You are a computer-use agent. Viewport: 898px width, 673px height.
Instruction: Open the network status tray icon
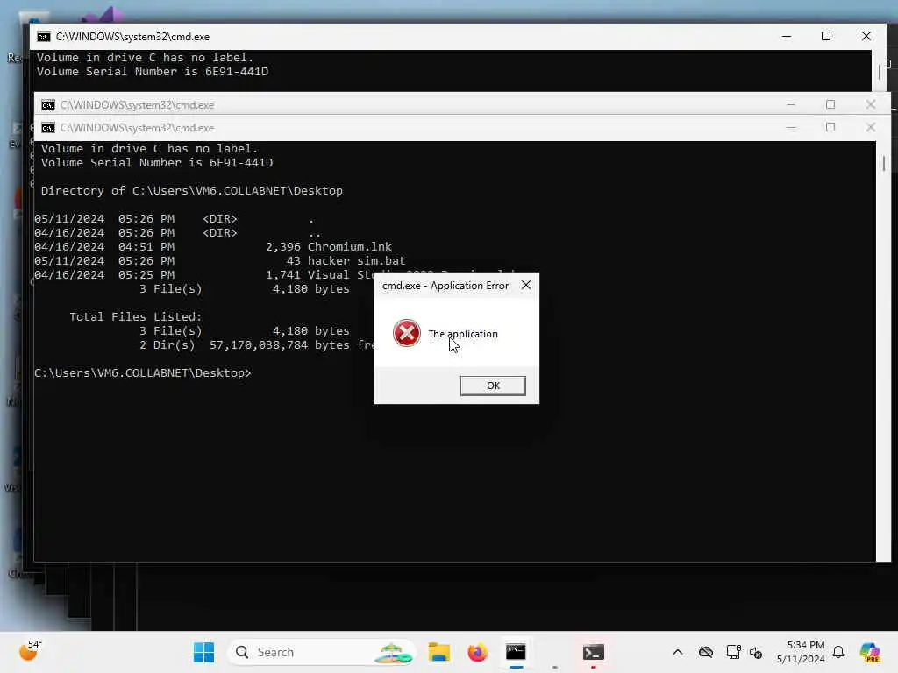[x=733, y=652]
